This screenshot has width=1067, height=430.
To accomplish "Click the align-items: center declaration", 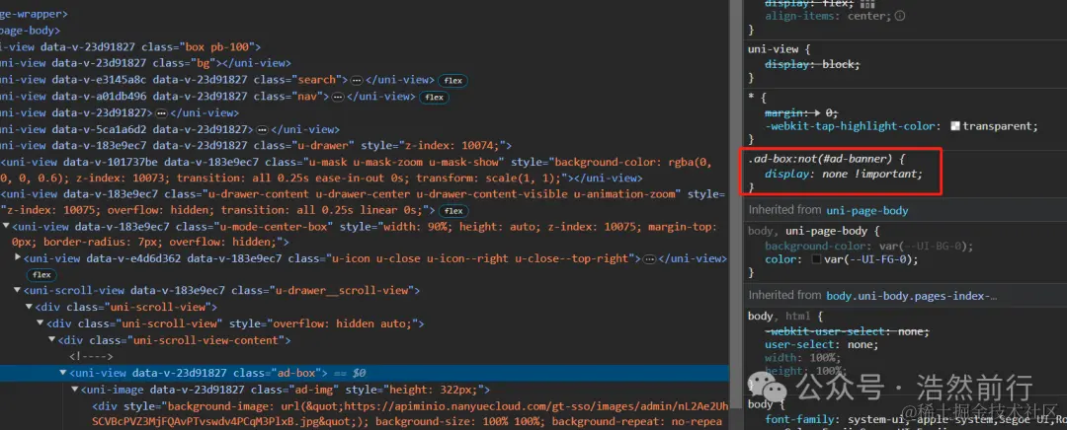I will point(828,16).
